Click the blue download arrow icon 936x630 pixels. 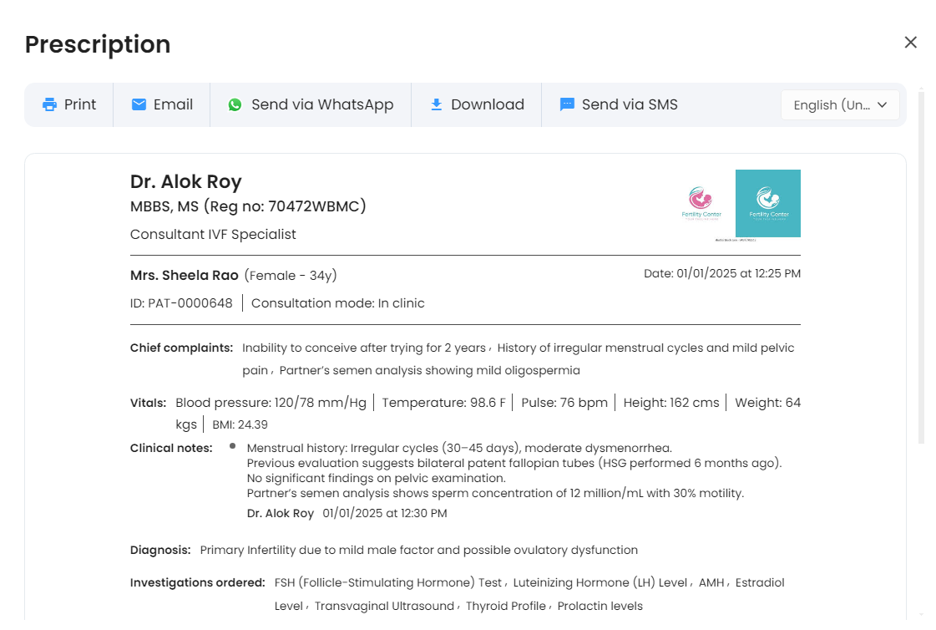click(436, 104)
